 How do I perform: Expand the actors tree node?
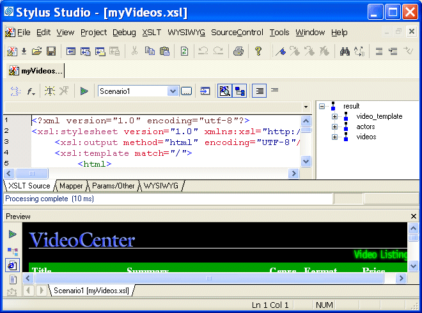tap(334, 126)
